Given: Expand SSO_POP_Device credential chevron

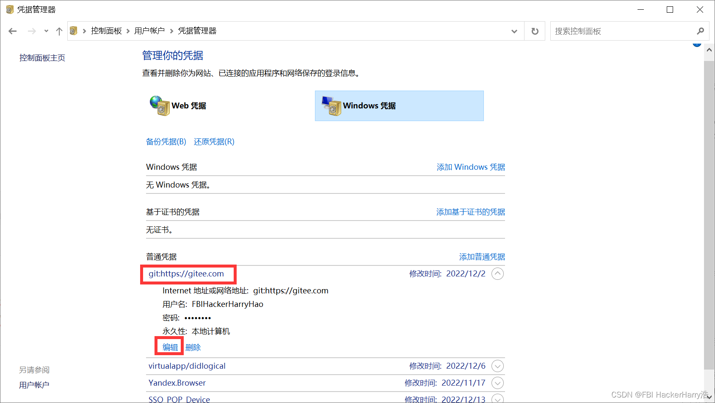Looking at the screenshot, I should pos(498,399).
